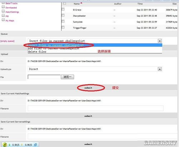This screenshot has height=147, width=179.
Task: Click the 05:33:40 time cell for El Greco
Action: pos(147,10)
